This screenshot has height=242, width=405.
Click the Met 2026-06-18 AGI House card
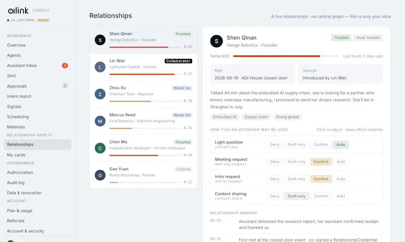pyautogui.click(x=252, y=74)
